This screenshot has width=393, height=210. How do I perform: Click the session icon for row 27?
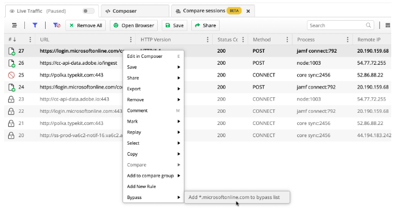click(12, 51)
